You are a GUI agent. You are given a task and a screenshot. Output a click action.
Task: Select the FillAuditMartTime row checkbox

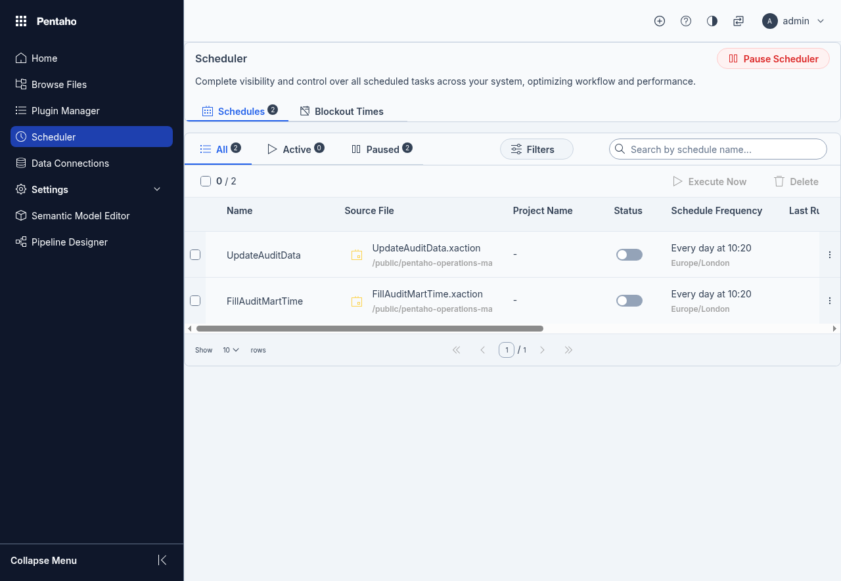click(195, 301)
